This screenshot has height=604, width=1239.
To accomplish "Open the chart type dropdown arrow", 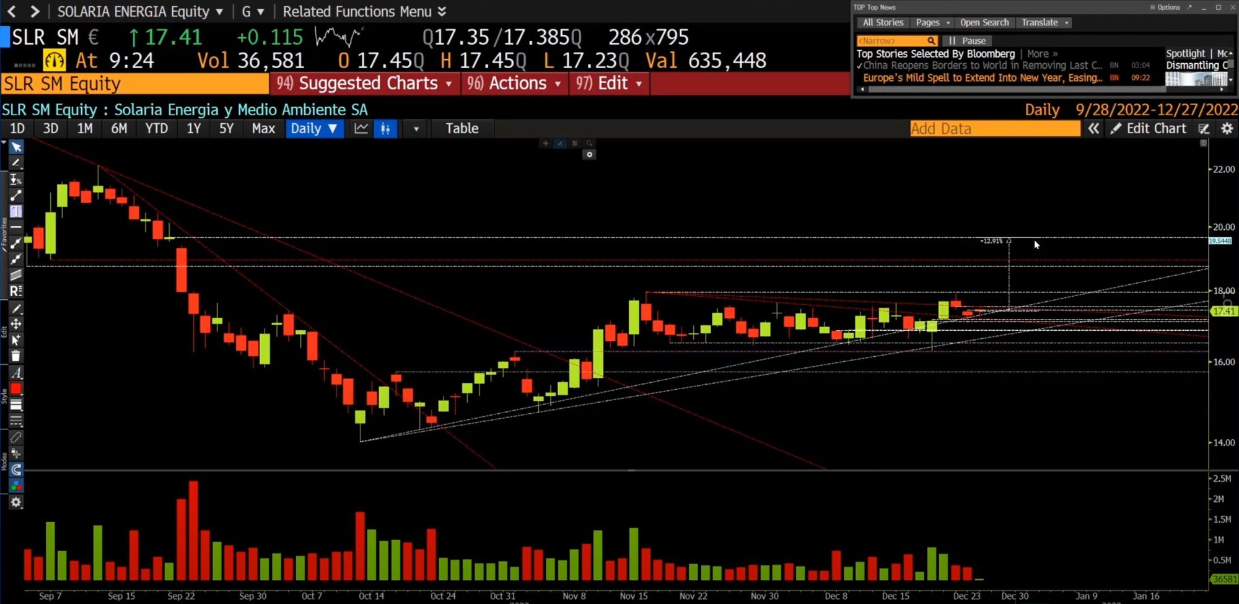I will coord(416,129).
